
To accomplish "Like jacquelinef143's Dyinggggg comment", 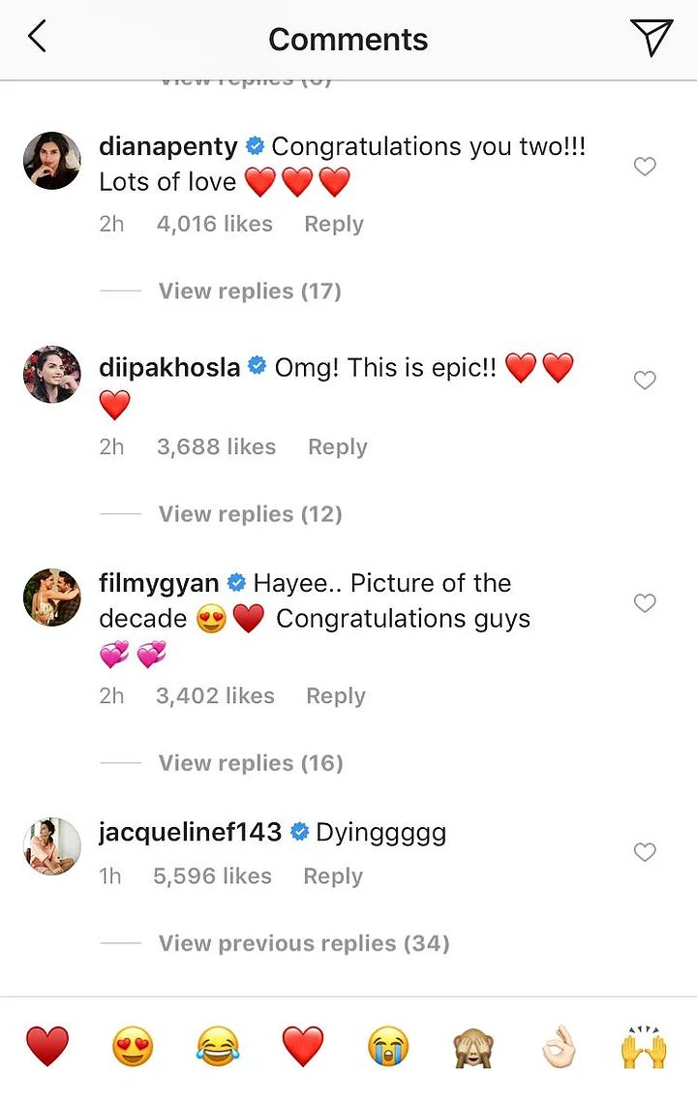I will (x=645, y=852).
